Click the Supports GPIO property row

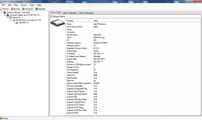point(133,113)
